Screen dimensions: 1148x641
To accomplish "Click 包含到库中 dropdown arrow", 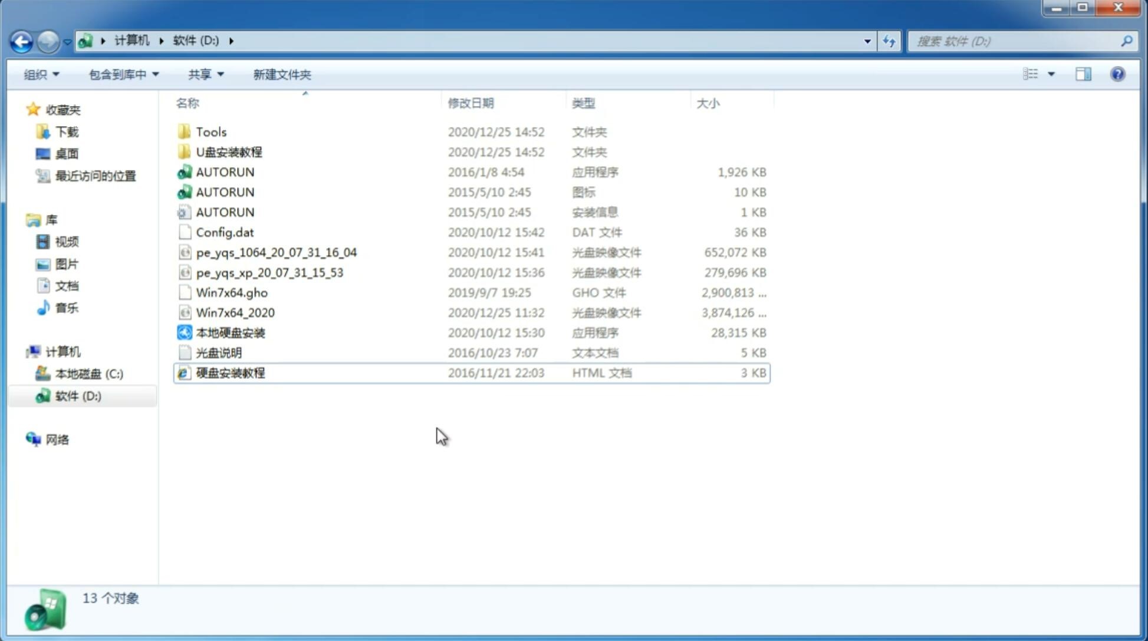I will click(157, 74).
